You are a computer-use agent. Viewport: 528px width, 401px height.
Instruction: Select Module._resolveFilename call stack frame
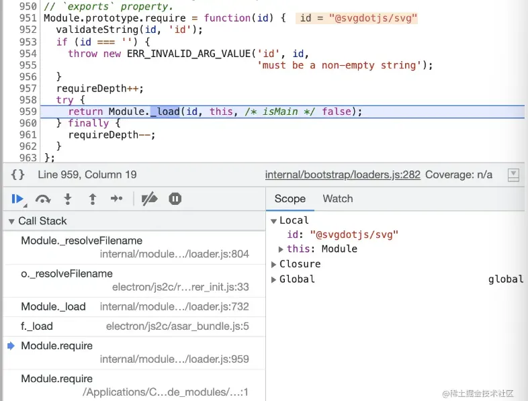[x=134, y=247]
